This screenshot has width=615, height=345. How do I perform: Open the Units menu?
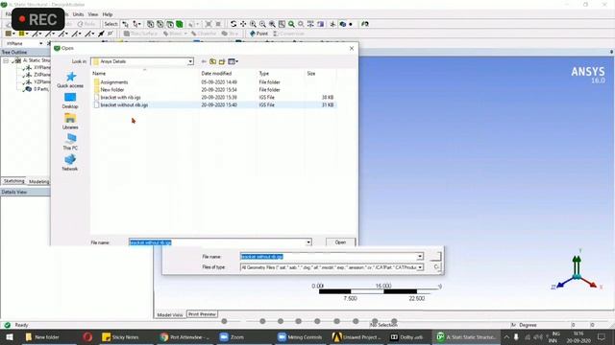(78, 14)
